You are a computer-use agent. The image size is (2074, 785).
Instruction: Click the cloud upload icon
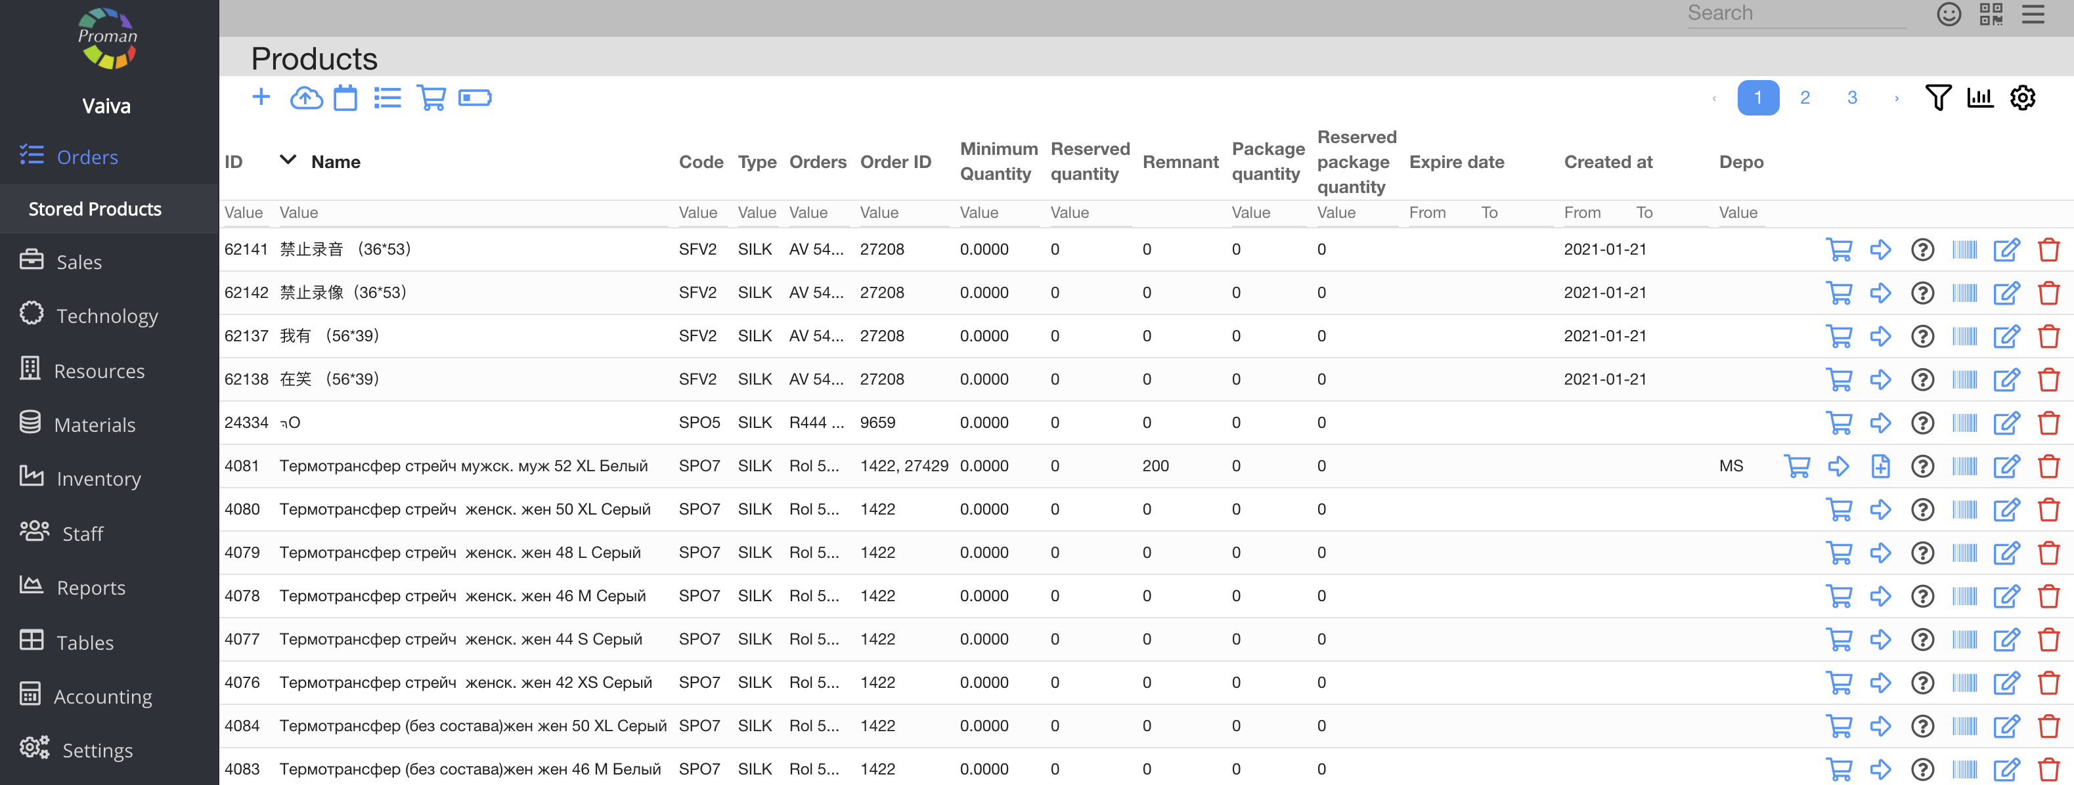(306, 98)
